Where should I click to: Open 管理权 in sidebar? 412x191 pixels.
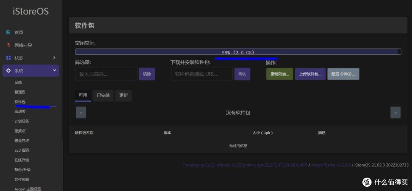20,92
